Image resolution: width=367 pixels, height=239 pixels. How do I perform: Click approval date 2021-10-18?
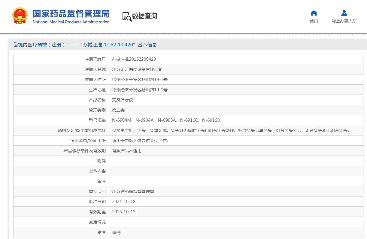[x=124, y=202]
